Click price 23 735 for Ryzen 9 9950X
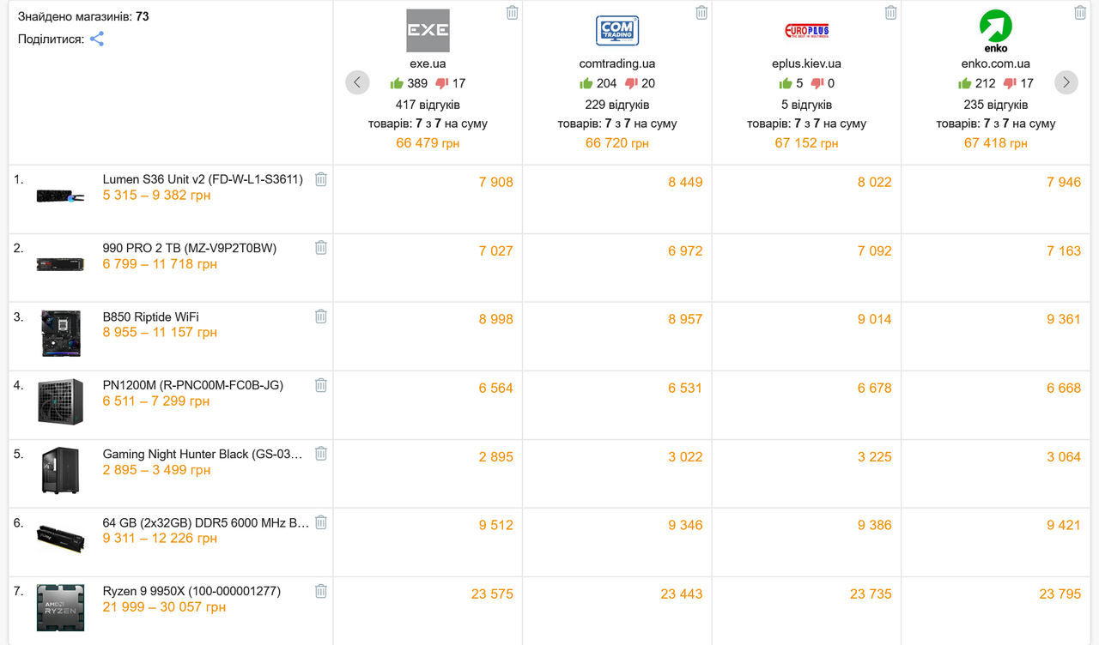 (x=871, y=594)
